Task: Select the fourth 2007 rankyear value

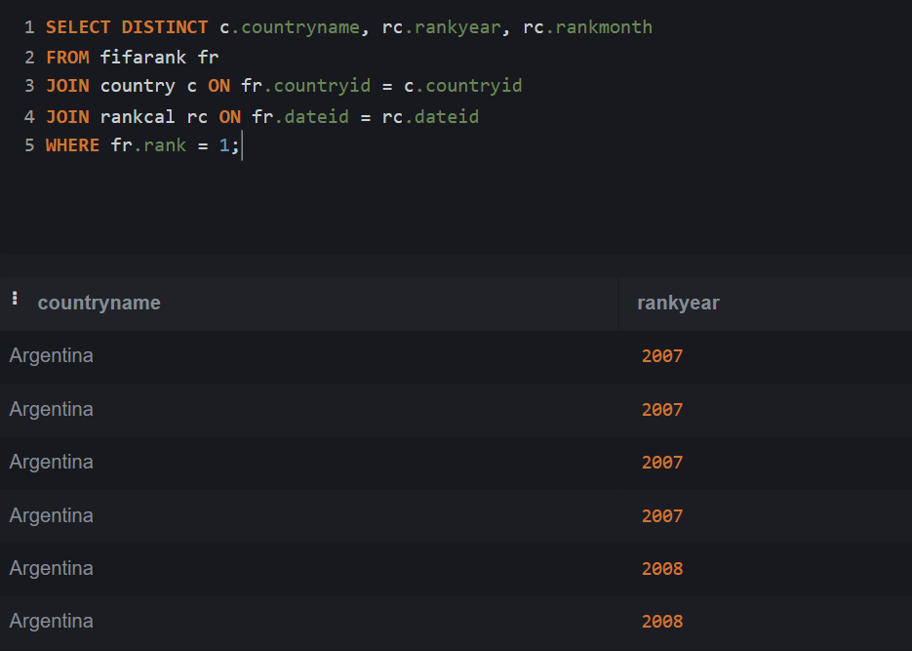Action: 662,515
